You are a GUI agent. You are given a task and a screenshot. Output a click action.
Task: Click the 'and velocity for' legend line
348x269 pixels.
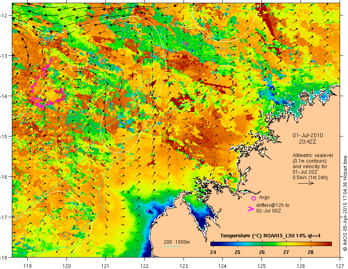[310, 167]
